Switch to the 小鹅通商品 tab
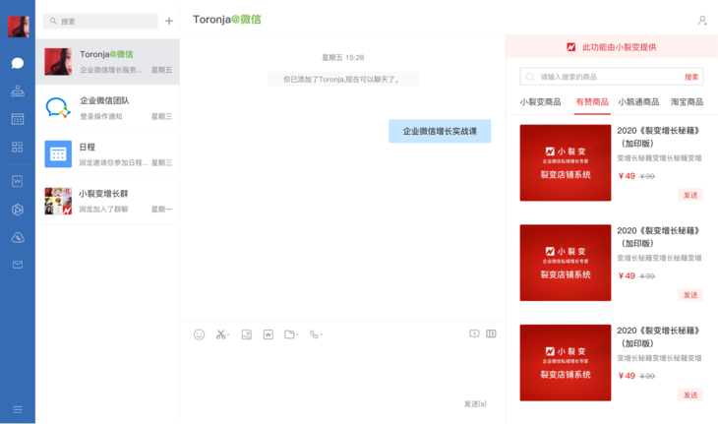Image resolution: width=718 pixels, height=424 pixels. pyautogui.click(x=638, y=102)
